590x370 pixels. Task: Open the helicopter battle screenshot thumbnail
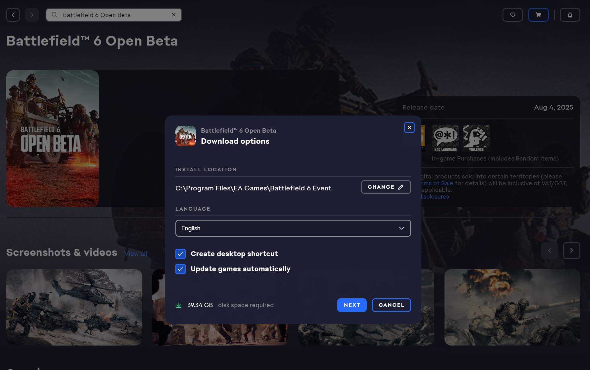pyautogui.click(x=74, y=307)
